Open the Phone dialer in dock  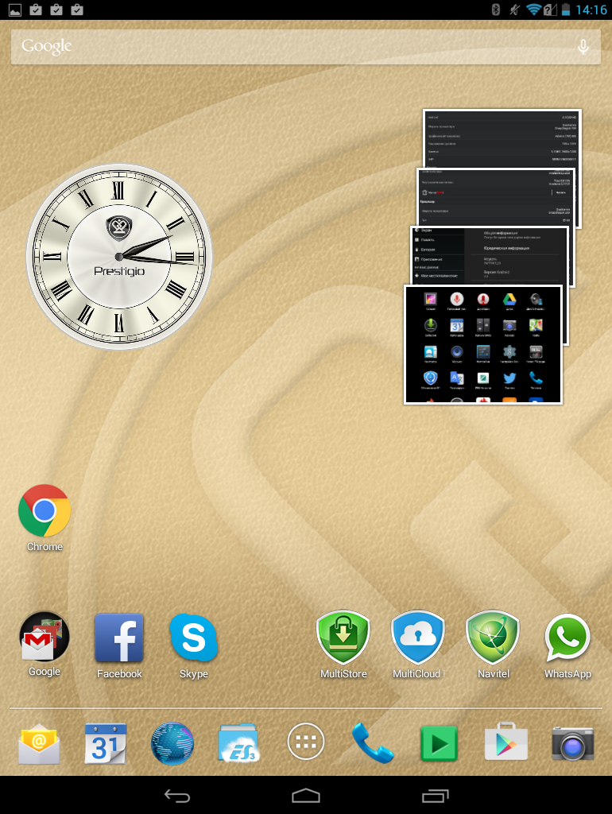[x=372, y=743]
